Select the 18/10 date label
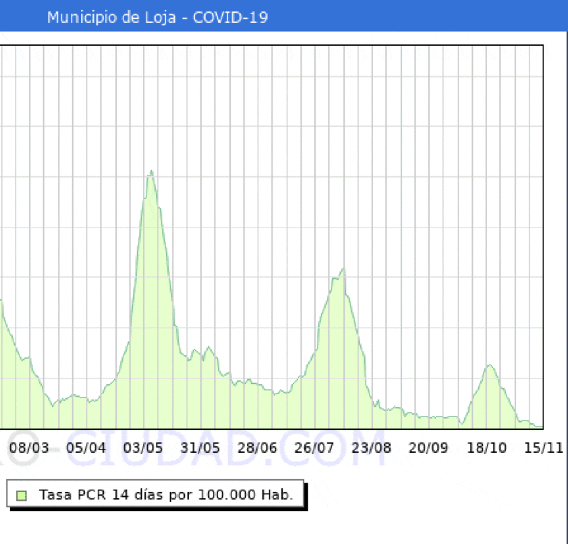Screen dimensions: 568x544 486,447
